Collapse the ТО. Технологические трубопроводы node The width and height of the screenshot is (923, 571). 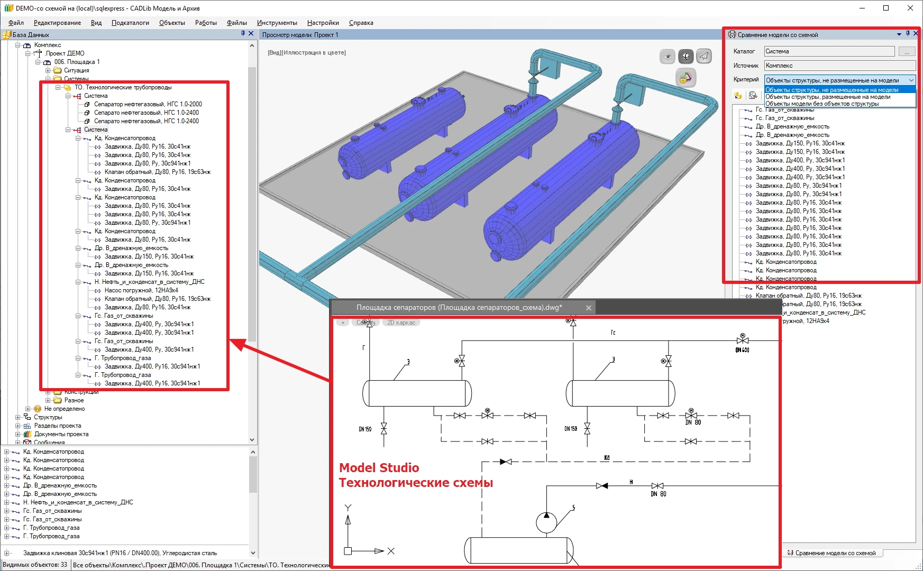point(58,87)
